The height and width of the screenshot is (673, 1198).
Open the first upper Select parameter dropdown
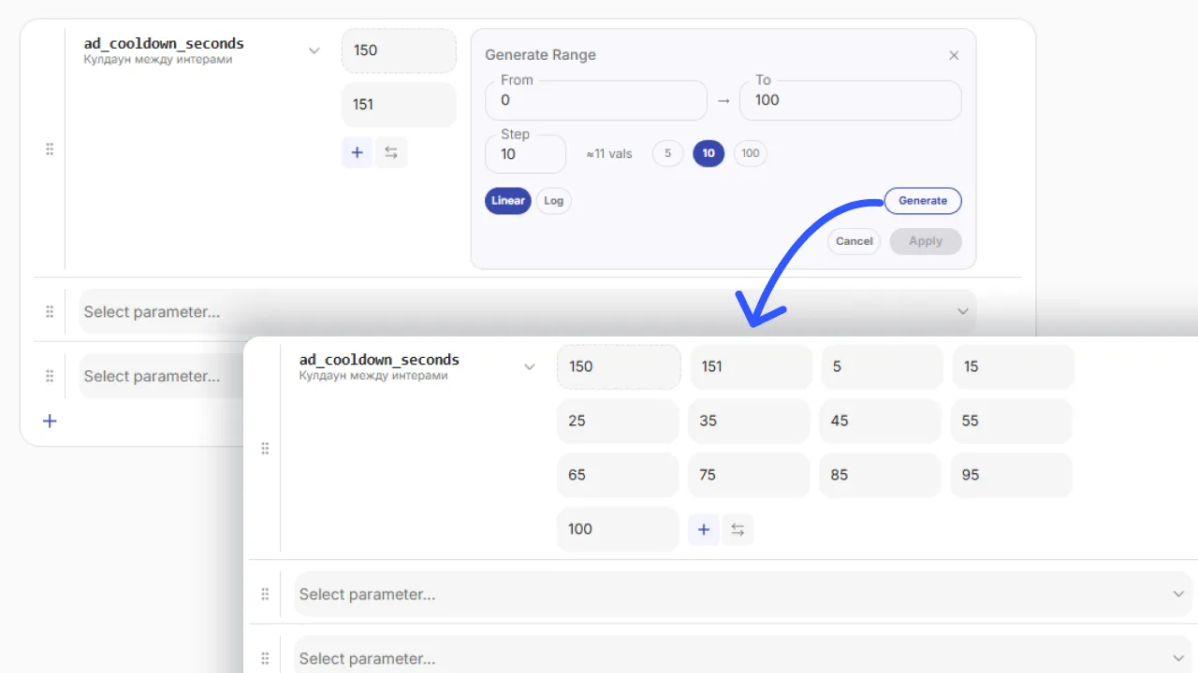pyautogui.click(x=528, y=312)
